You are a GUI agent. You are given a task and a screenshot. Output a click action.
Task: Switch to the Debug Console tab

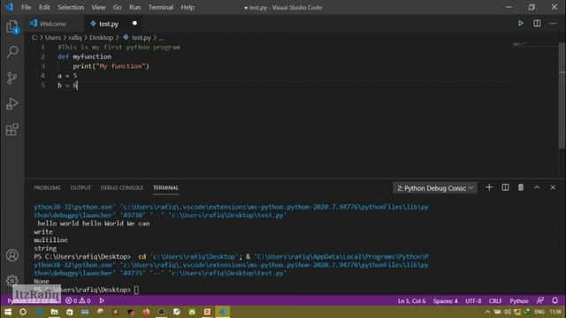click(x=122, y=187)
